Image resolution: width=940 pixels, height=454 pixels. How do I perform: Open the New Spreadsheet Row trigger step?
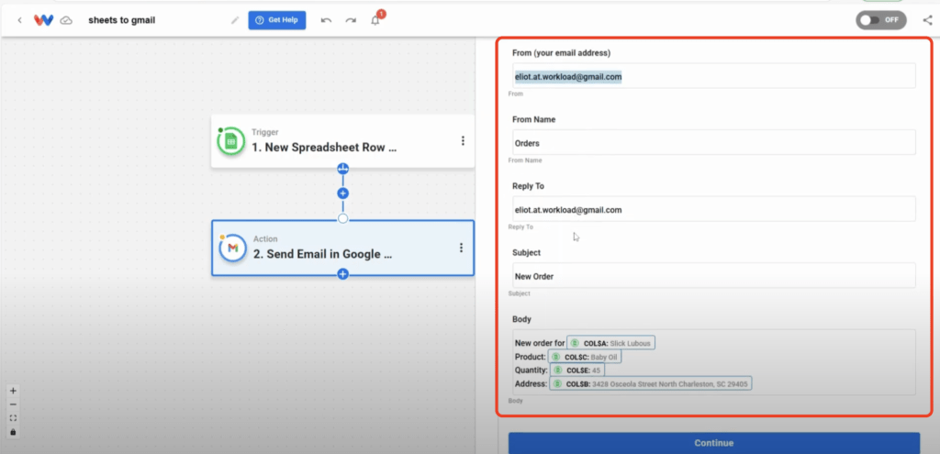342,140
